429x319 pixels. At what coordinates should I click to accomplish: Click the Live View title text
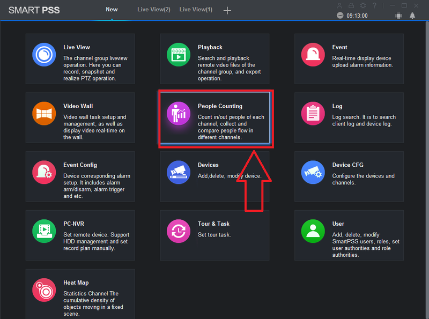tap(77, 47)
